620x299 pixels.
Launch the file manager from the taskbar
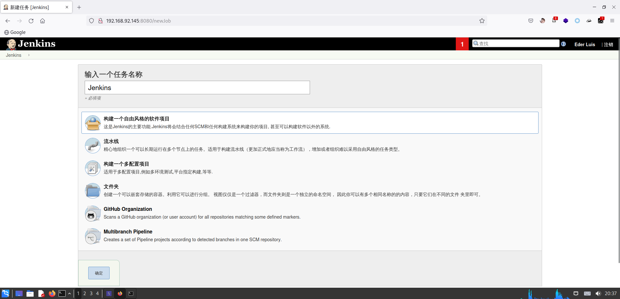tap(30, 294)
